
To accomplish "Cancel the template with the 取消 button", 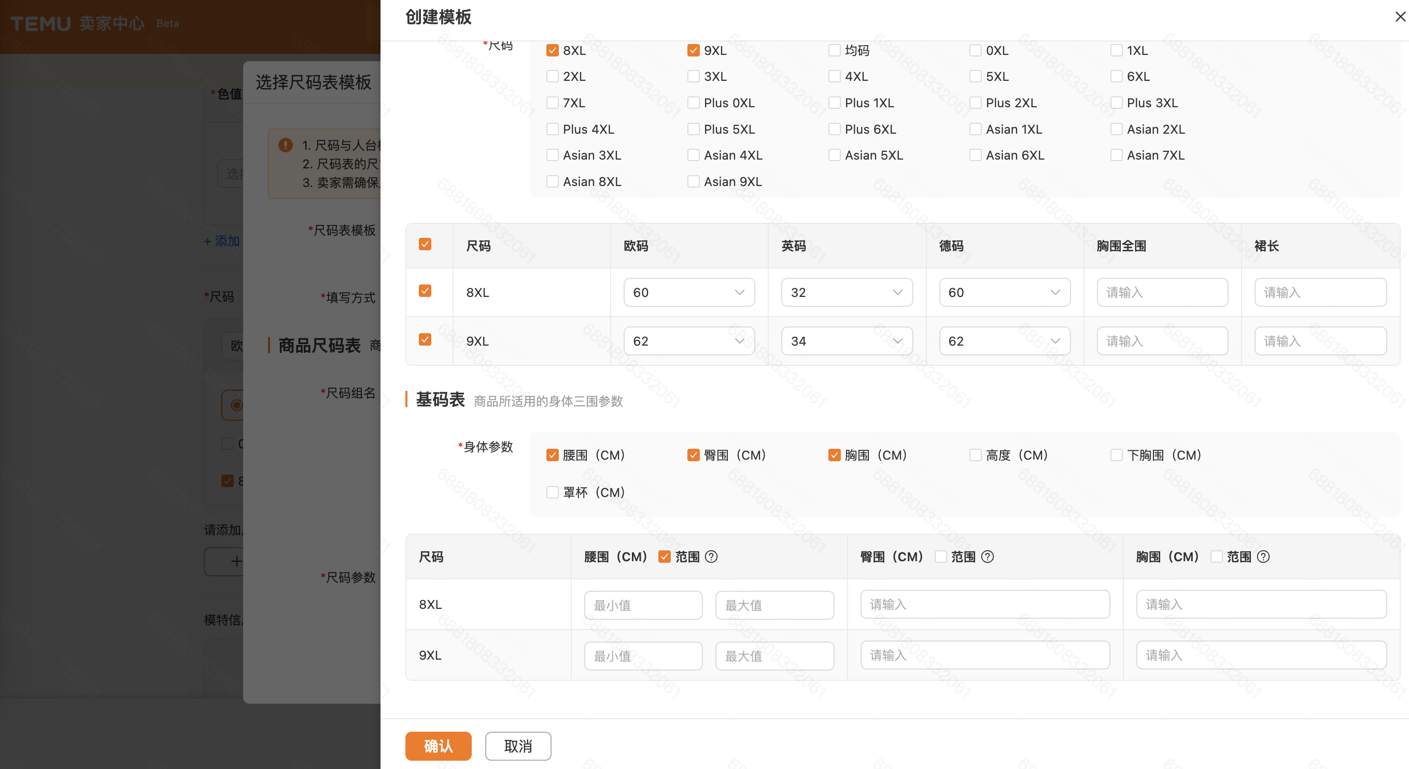I will pos(517,746).
